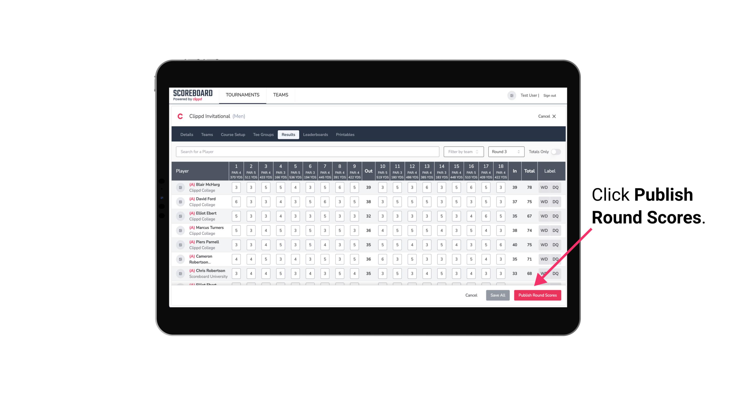
Task: Click the DQ icon for Chris Robertson
Action: point(556,273)
